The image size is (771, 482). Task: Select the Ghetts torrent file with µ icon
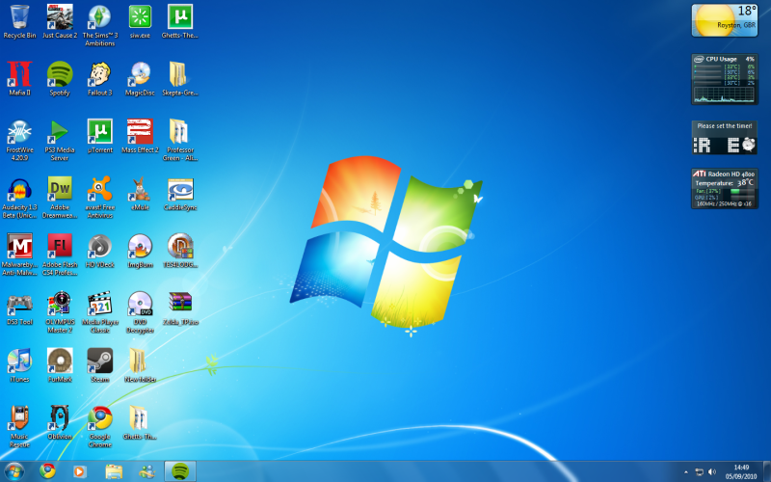(x=180, y=21)
